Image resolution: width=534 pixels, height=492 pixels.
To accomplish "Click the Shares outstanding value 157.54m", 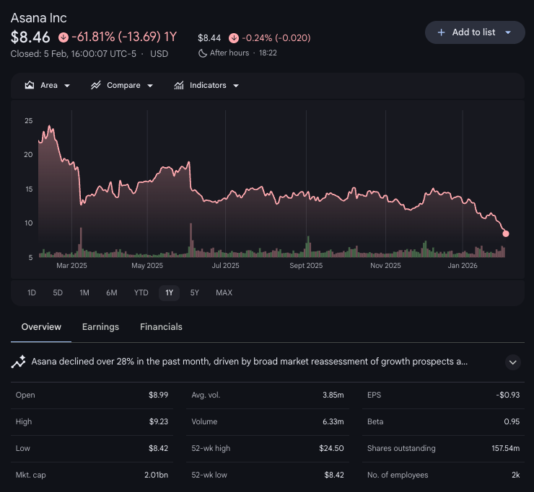I will tap(506, 448).
